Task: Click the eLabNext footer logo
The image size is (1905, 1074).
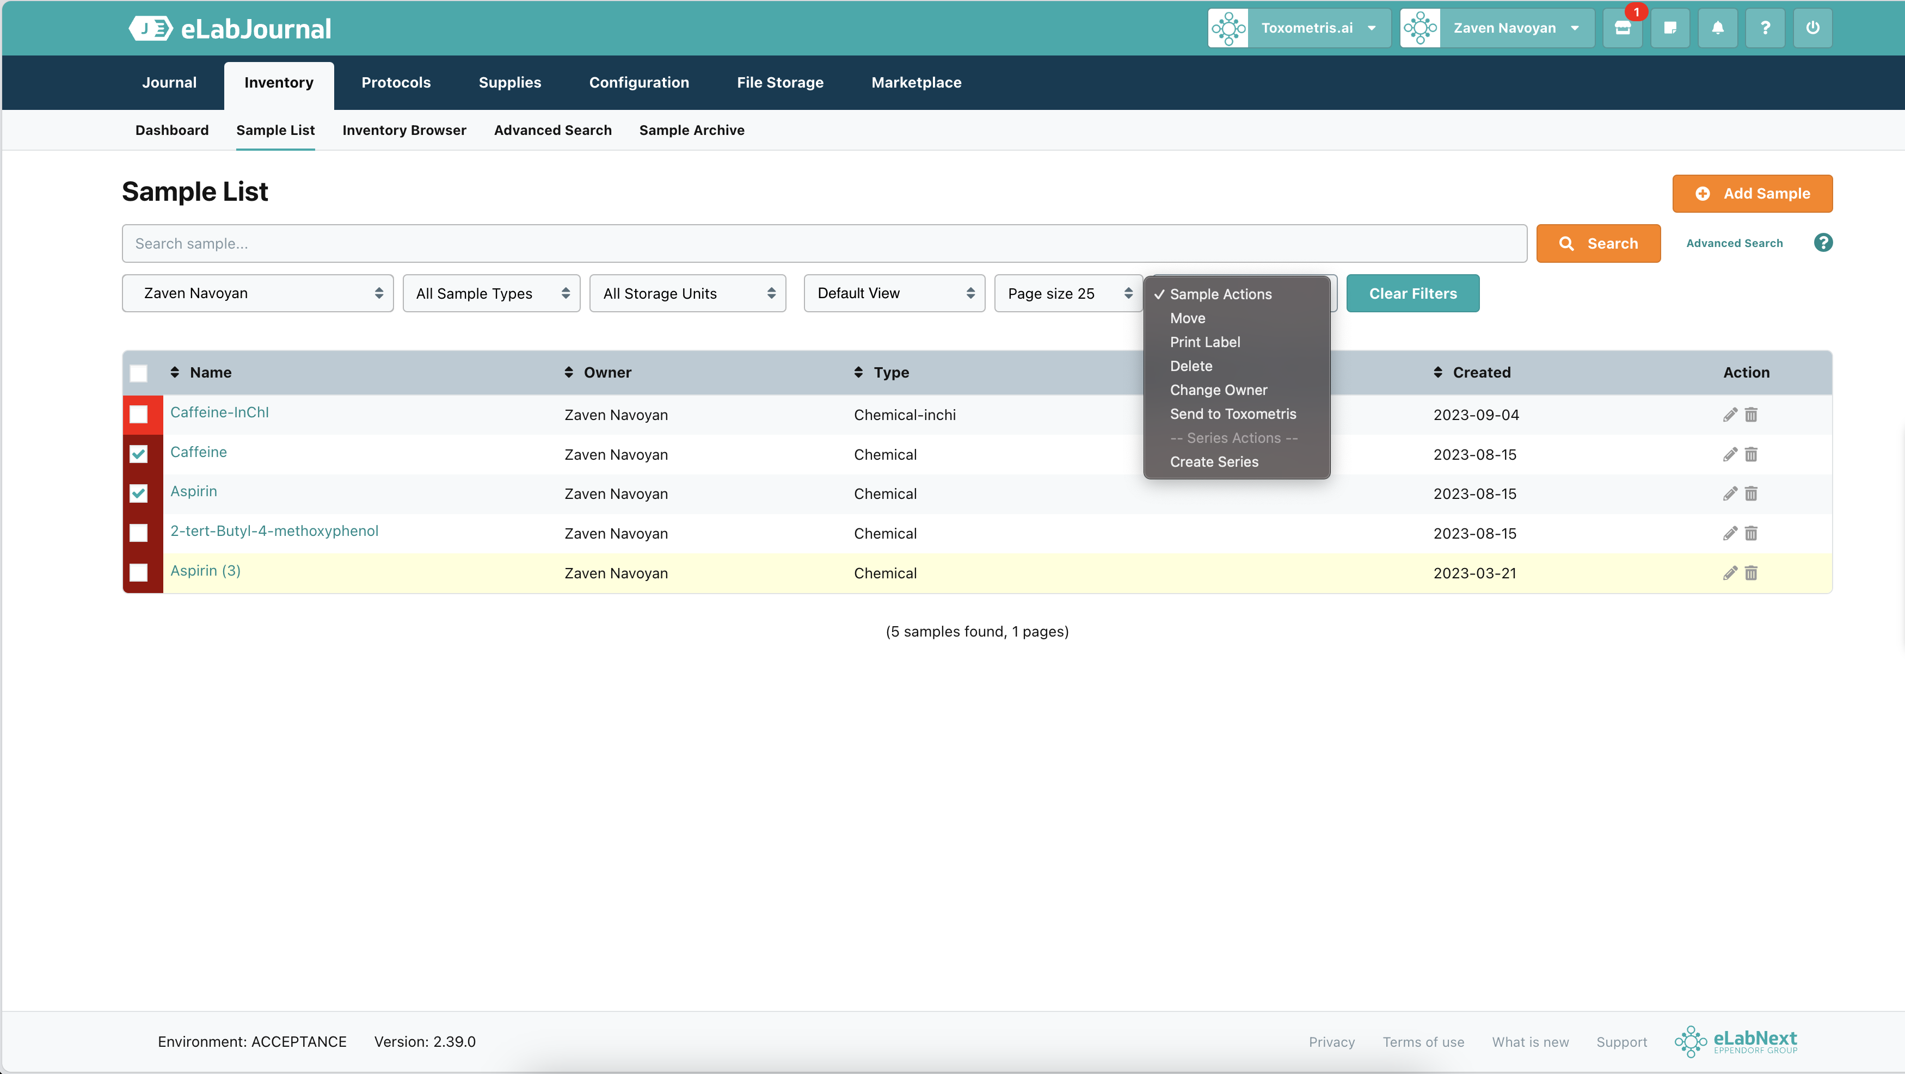Action: pyautogui.click(x=1736, y=1041)
